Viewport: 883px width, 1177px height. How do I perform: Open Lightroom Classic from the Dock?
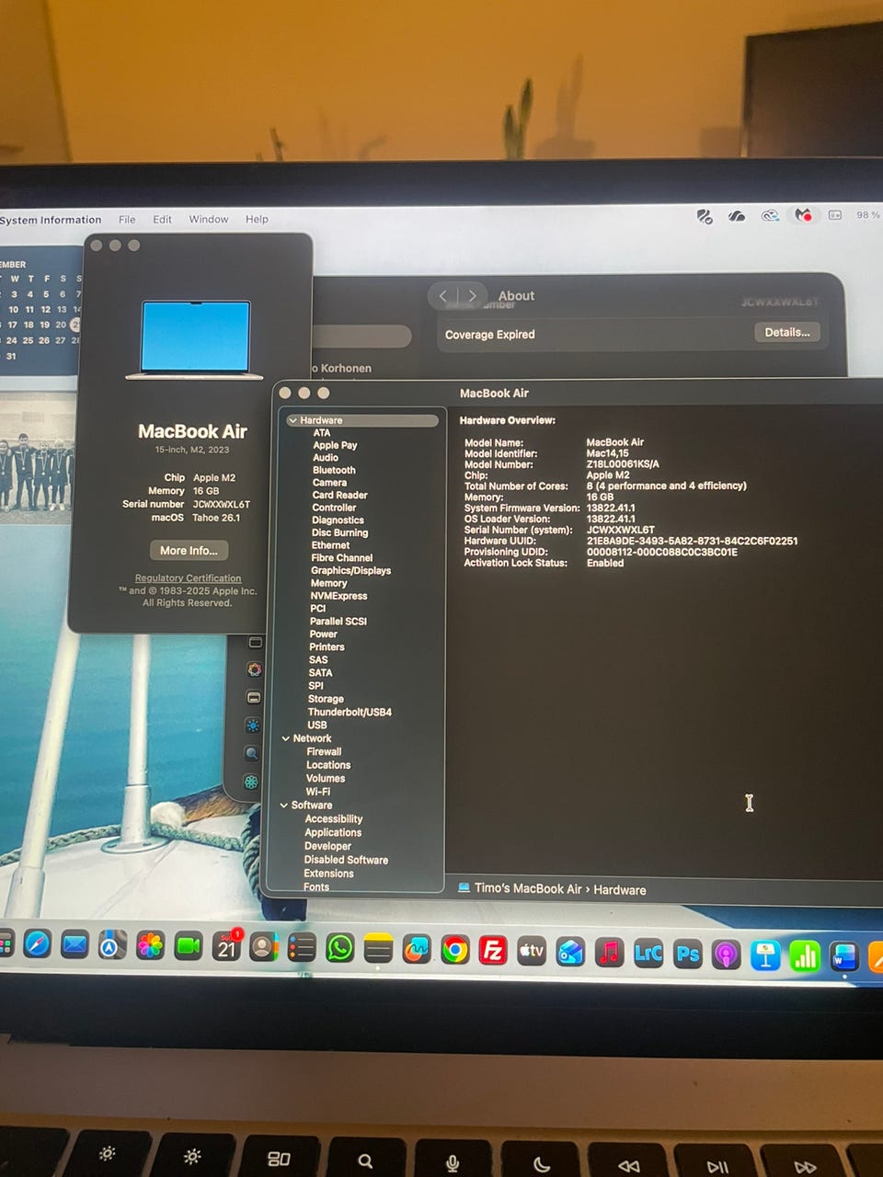pyautogui.click(x=648, y=953)
